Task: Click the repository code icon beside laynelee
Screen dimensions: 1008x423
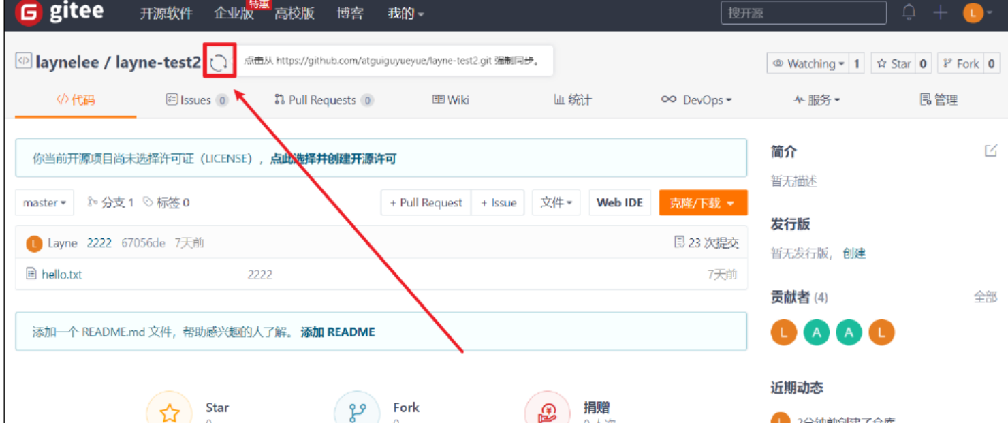Action: coord(23,61)
